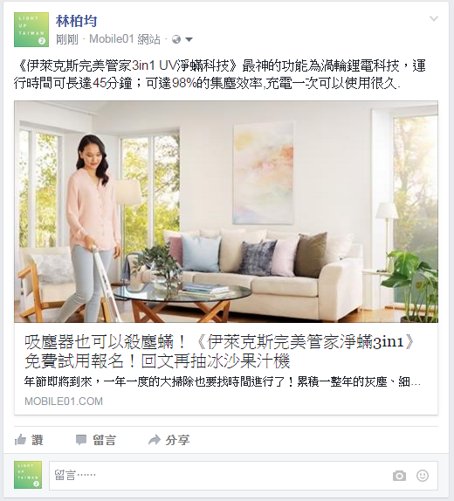Click the 讚 button label
This screenshot has width=454, height=501.
pos(38,440)
